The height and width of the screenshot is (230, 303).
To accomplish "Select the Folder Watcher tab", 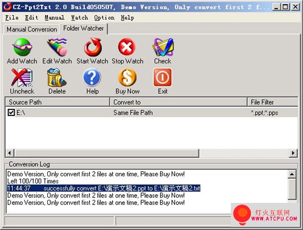I will pyautogui.click(x=84, y=28).
